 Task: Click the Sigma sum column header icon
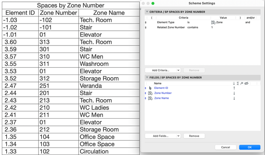click(238, 83)
